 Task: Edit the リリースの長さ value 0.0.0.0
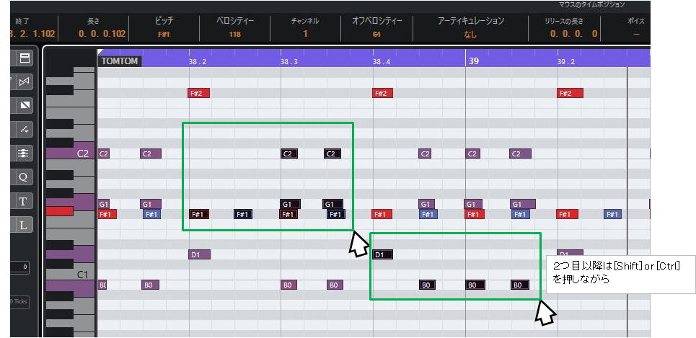tap(574, 34)
